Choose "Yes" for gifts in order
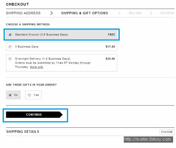The height and width of the screenshot is (148, 176). 30,95
